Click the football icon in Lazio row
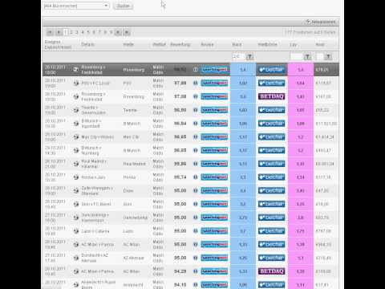 pos(76,230)
